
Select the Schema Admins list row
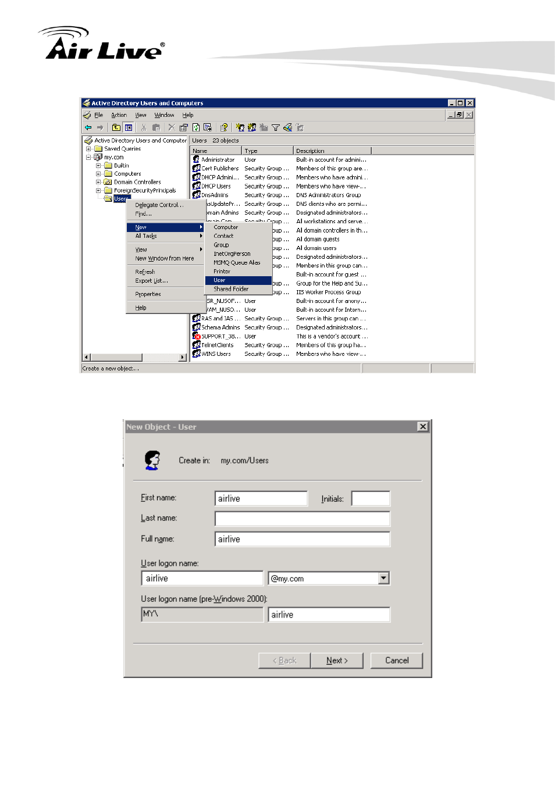(x=280, y=327)
